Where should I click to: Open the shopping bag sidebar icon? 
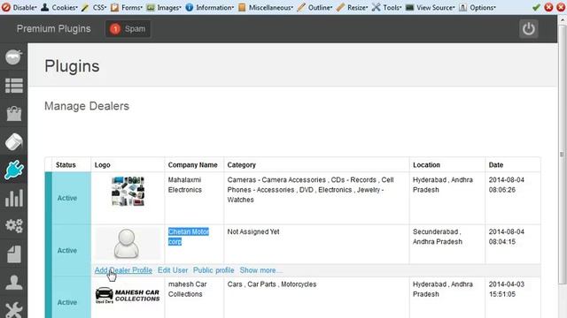tap(14, 114)
